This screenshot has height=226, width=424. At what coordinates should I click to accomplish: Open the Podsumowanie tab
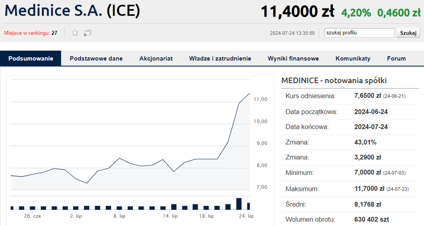coord(30,59)
